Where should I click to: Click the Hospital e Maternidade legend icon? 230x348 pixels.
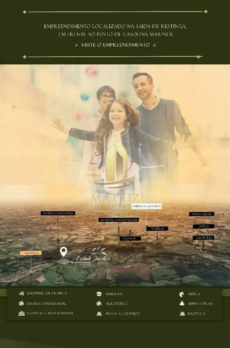tap(21, 313)
